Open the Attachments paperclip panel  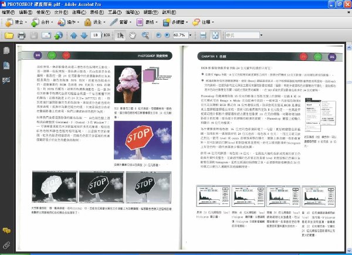point(6,245)
